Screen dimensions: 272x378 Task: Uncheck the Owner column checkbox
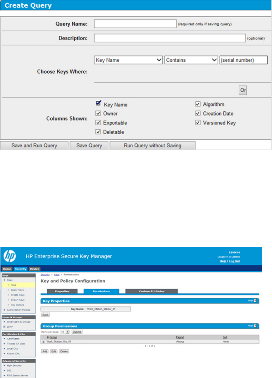click(x=98, y=113)
